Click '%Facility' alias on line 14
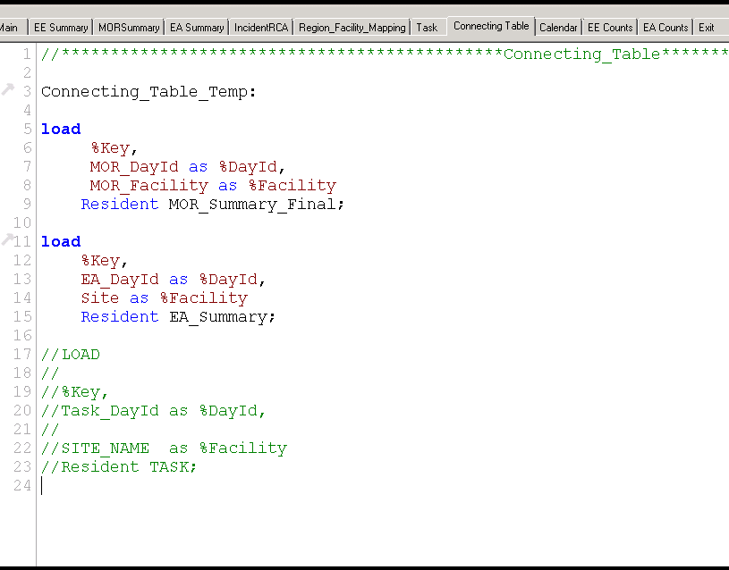729x570 pixels. [204, 298]
